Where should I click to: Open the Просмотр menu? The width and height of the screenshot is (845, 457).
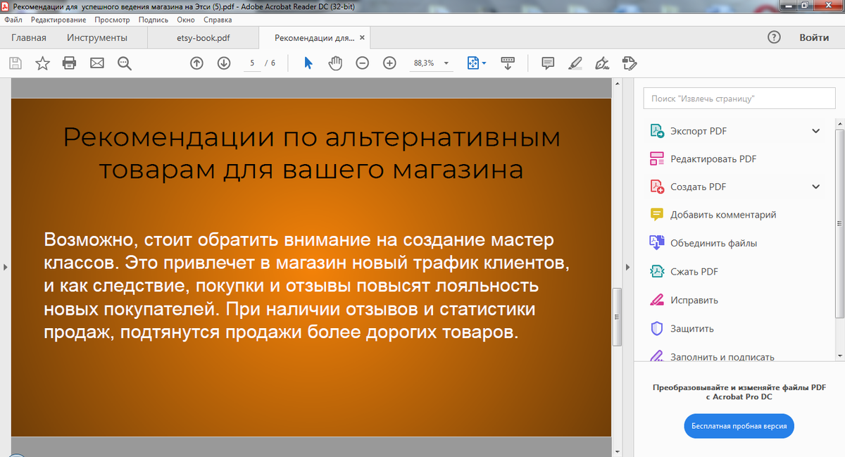click(x=113, y=20)
